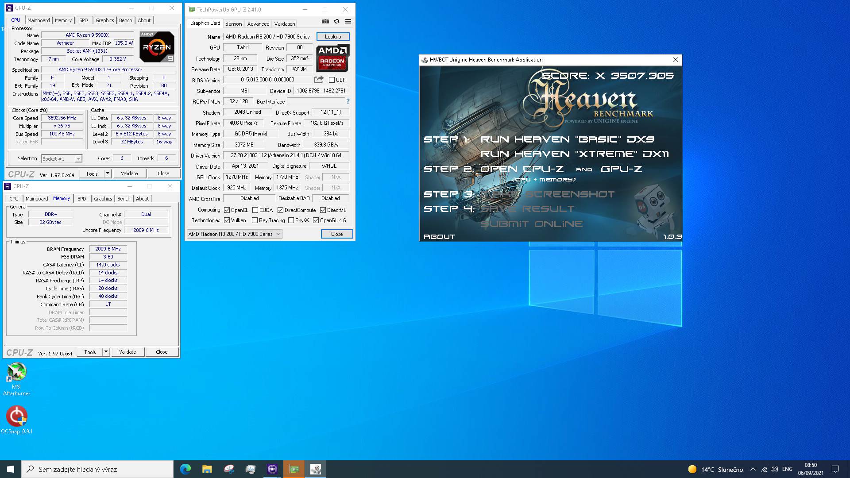This screenshot has height=478, width=850.
Task: Toggle the Ray Tracing checkbox
Action: click(x=255, y=220)
